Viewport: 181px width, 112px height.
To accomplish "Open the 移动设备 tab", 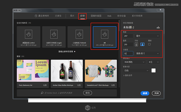I will (x=122, y=16).
